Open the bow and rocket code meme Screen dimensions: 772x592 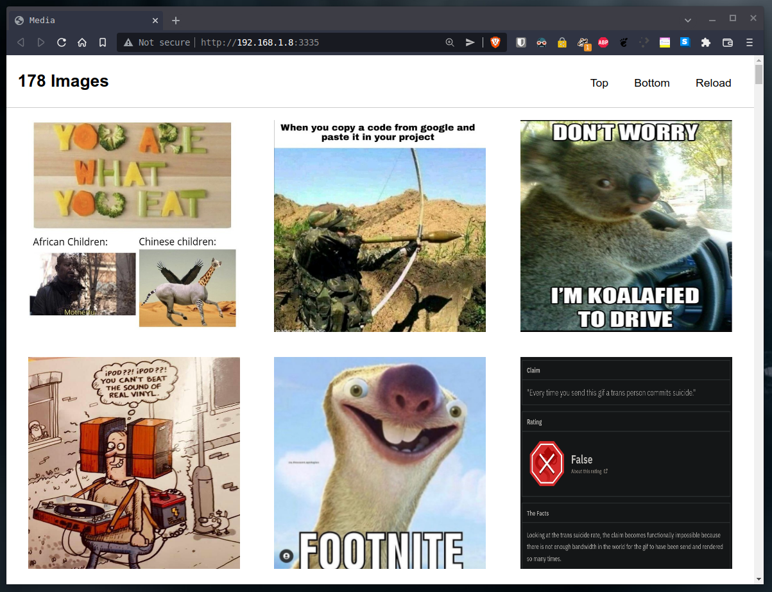tap(380, 226)
